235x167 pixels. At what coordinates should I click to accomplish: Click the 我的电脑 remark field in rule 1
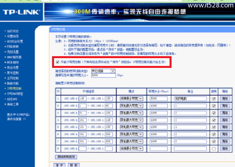coord(190,99)
